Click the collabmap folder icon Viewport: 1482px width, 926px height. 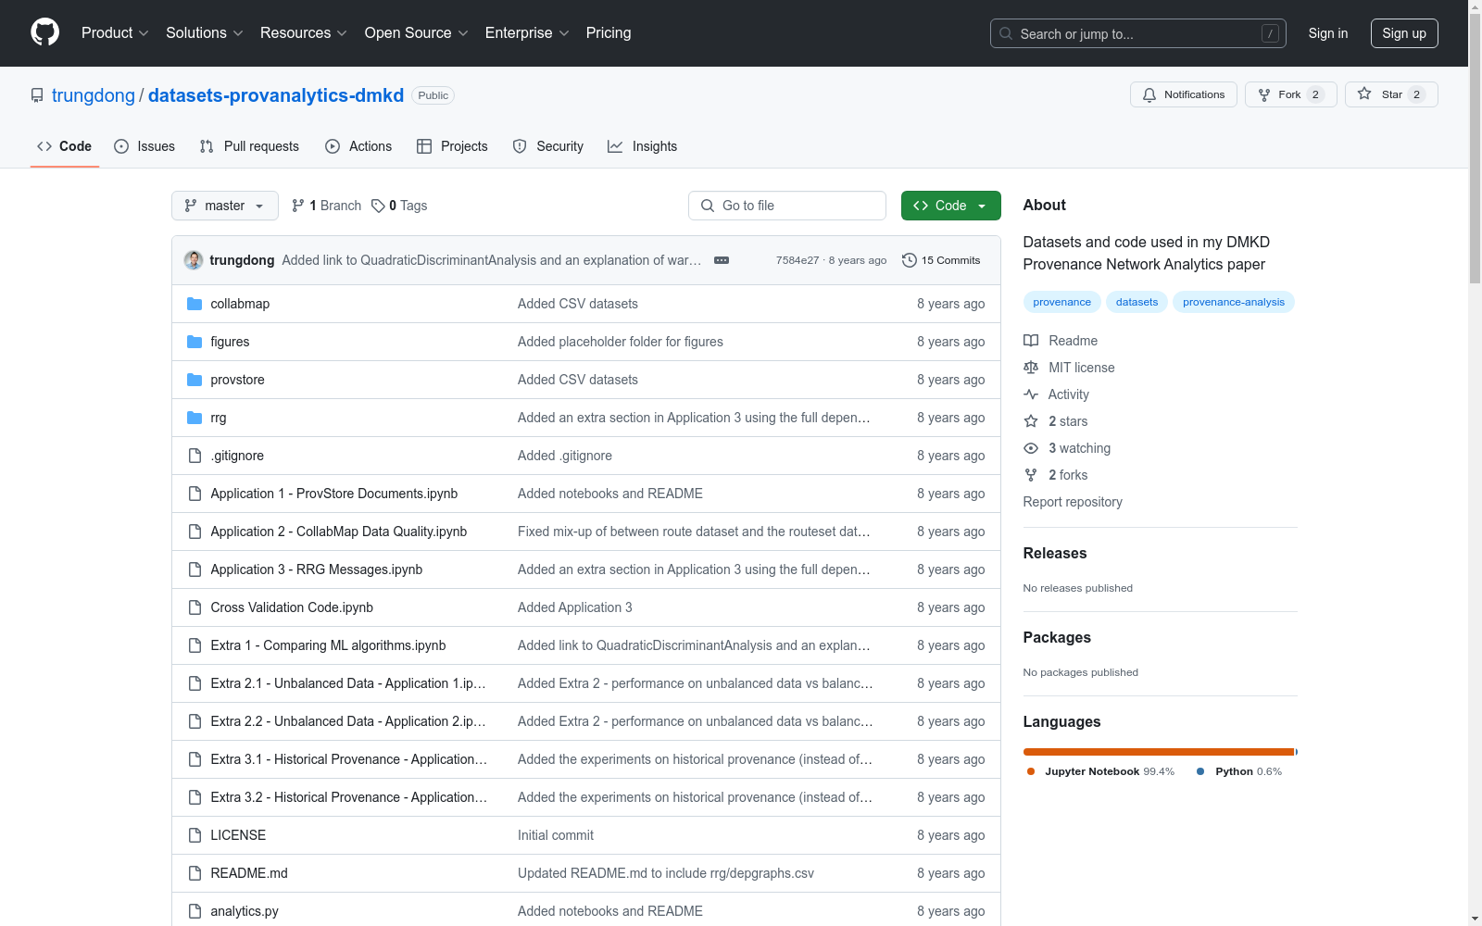(195, 304)
